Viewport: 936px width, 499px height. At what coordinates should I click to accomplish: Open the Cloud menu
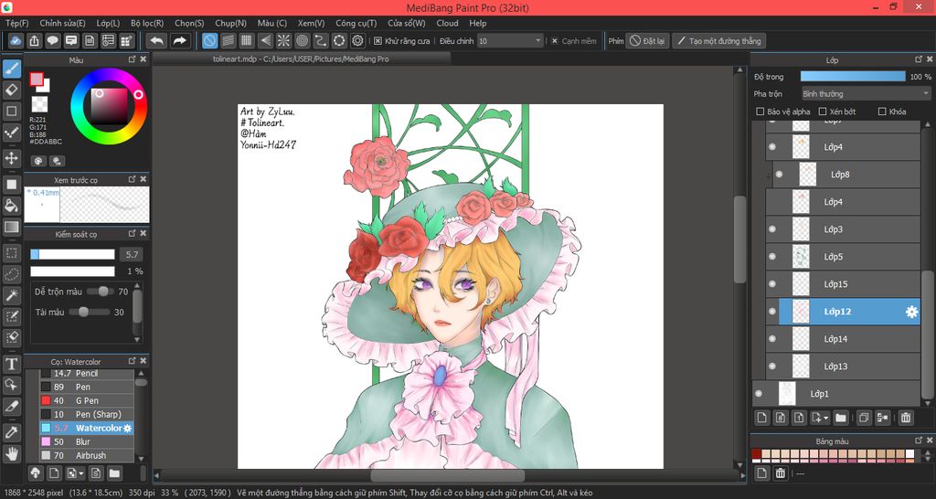447,23
